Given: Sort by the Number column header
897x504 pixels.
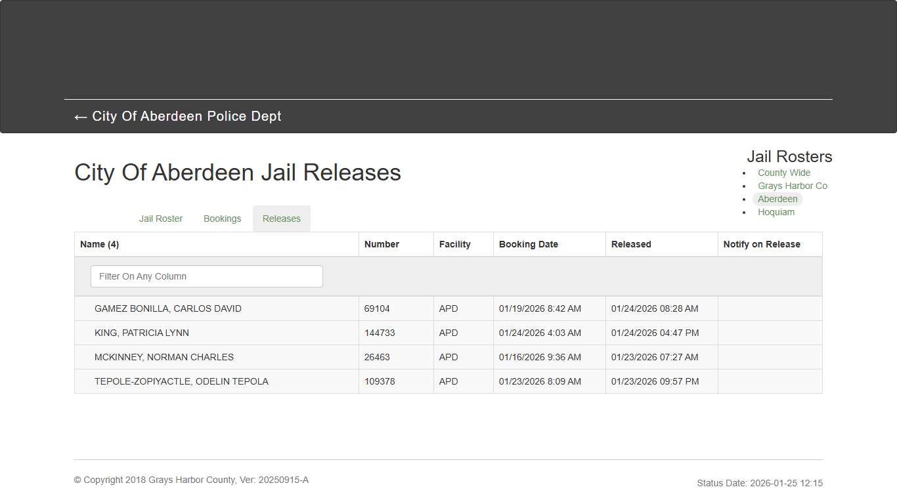Looking at the screenshot, I should point(382,243).
